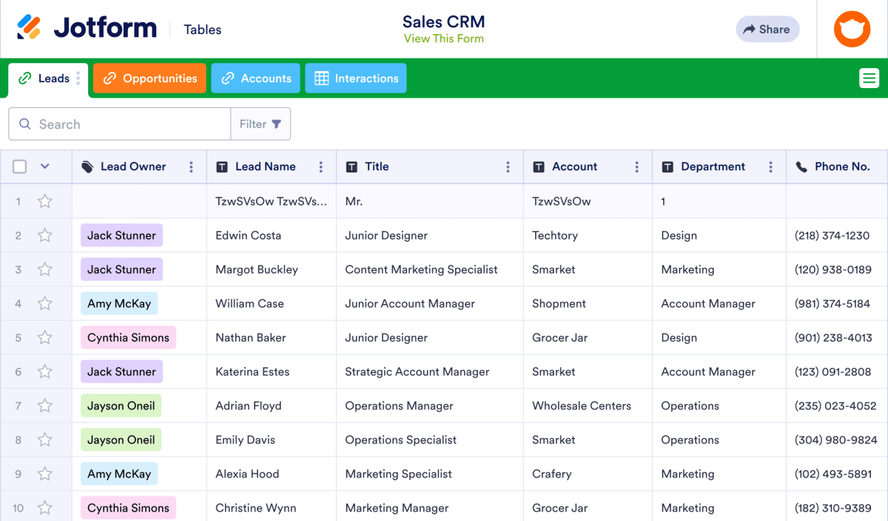
Task: Select the purple Jack Stunner owner tag
Action: click(121, 235)
